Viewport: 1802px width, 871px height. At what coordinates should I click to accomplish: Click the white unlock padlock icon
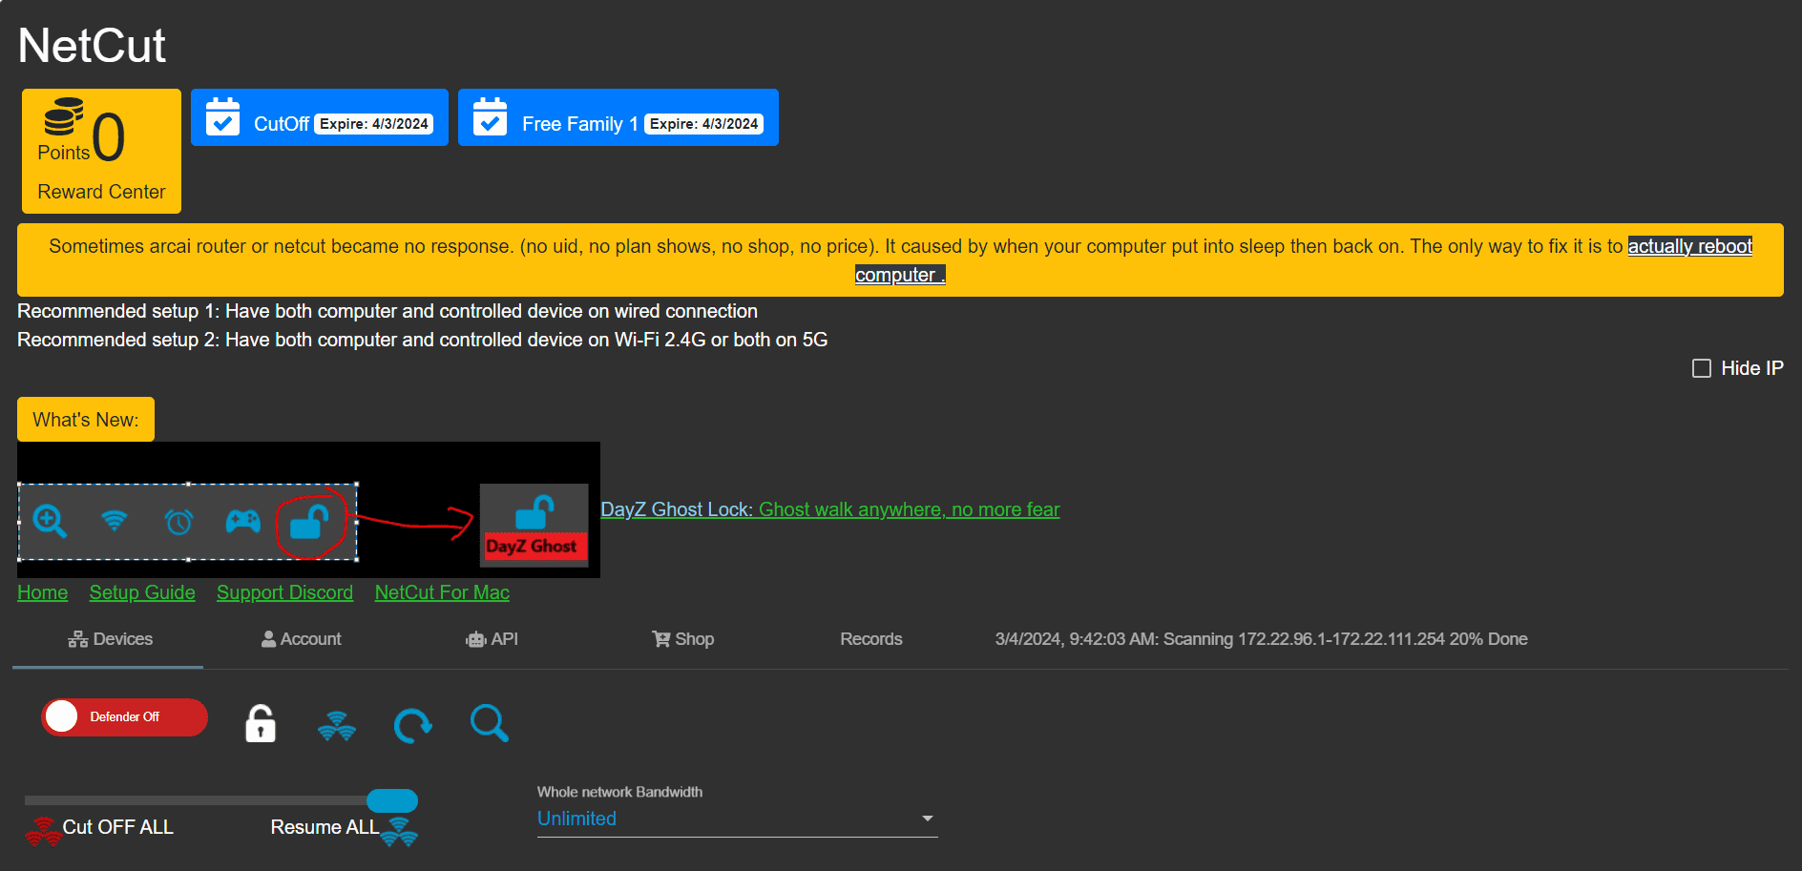tap(261, 724)
